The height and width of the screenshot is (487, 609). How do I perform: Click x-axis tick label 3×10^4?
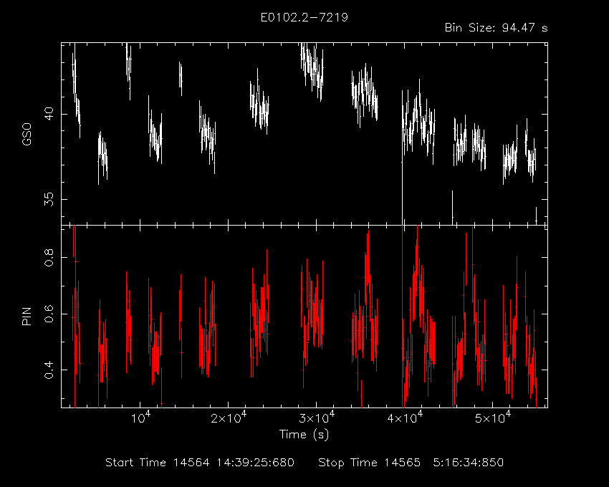point(317,418)
